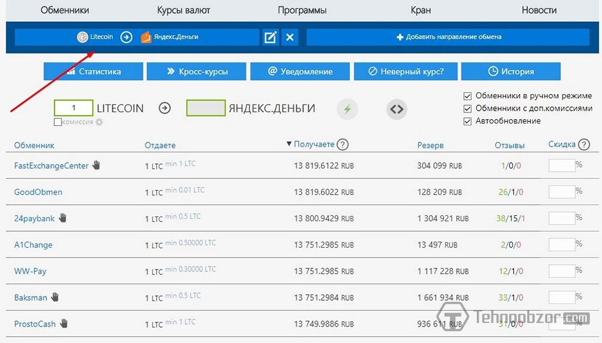
Task: Open the Статистика button
Action: 93,71
